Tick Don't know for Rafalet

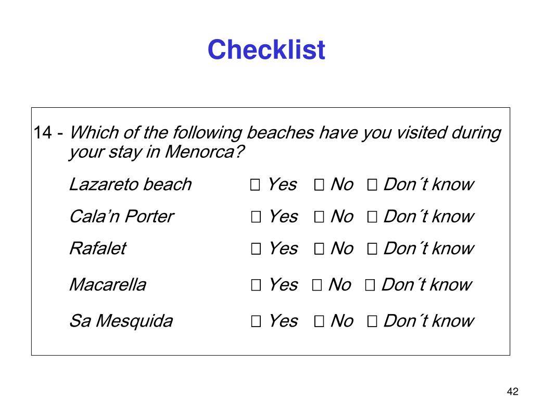coord(372,248)
